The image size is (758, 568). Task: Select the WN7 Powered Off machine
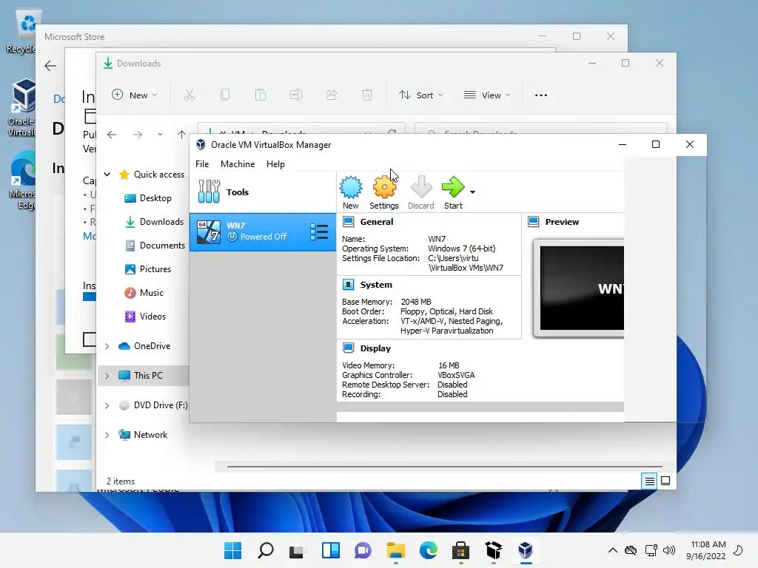(x=263, y=231)
